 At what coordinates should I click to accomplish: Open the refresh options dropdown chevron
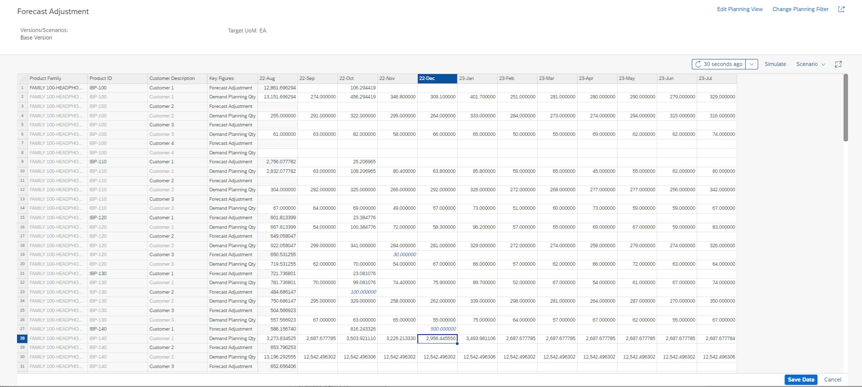point(752,64)
